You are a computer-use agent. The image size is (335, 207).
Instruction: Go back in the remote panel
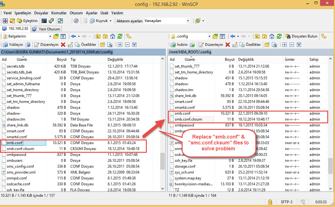pos(233,36)
